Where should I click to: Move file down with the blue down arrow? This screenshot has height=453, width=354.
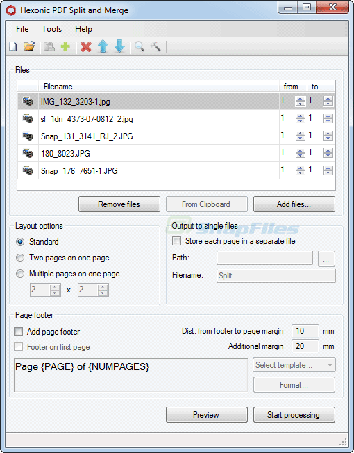pos(119,46)
